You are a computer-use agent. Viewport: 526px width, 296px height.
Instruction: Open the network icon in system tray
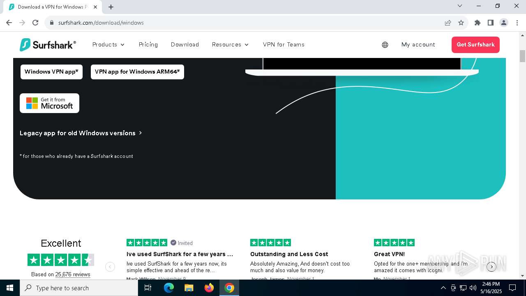pos(463,288)
